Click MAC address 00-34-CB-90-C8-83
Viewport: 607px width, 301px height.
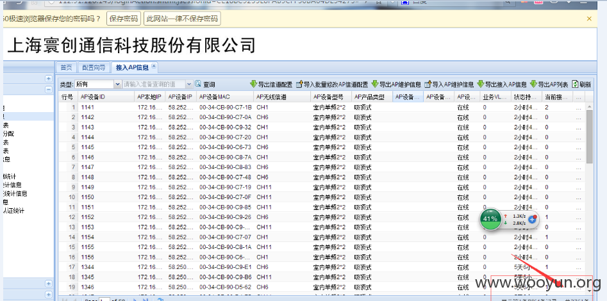click(x=226, y=167)
